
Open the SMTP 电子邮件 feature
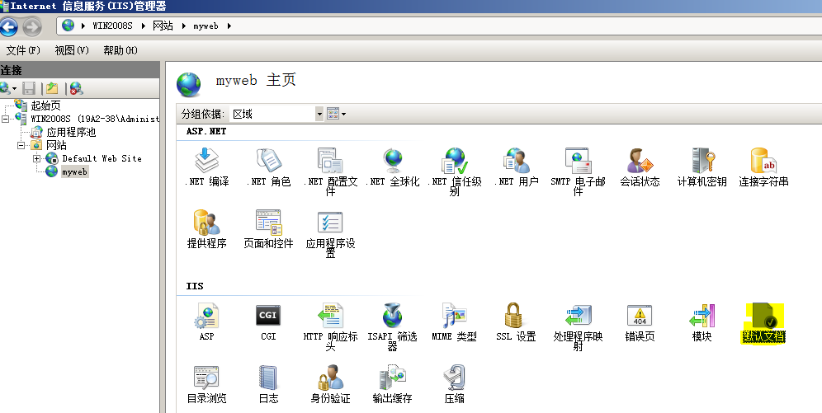[578, 171]
